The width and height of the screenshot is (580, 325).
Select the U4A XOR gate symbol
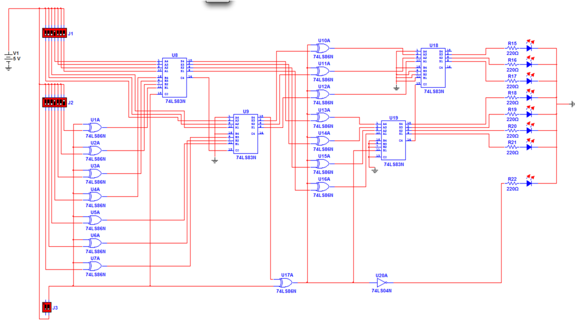(94, 197)
